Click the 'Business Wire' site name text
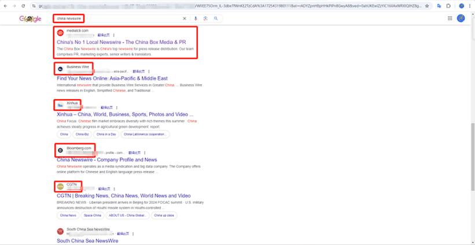The height and width of the screenshot is (245, 475). pyautogui.click(x=78, y=67)
